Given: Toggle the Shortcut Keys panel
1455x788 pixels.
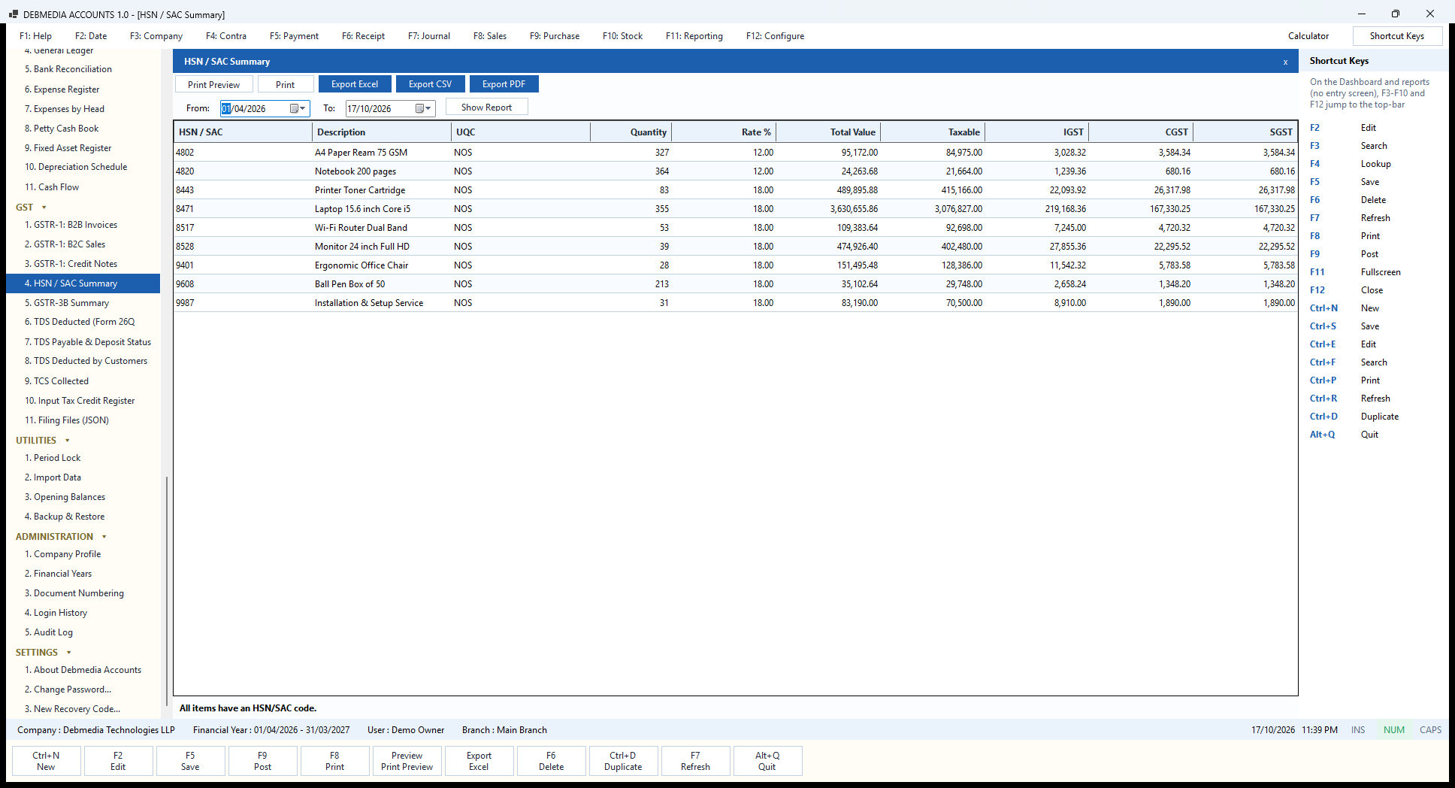Looking at the screenshot, I should click(x=1397, y=36).
